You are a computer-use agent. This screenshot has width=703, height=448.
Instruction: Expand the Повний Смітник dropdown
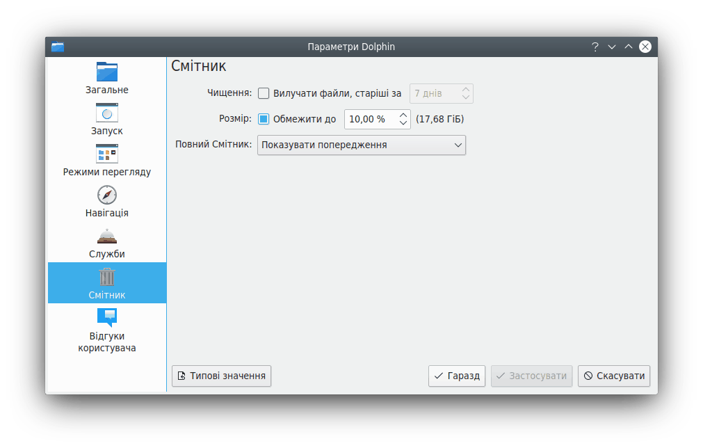[361, 145]
